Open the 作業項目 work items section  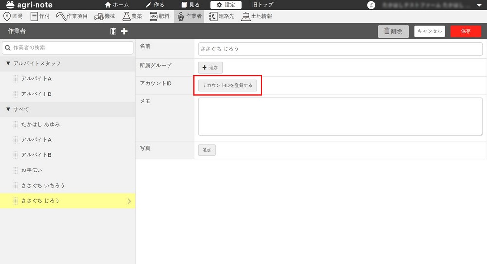tap(72, 16)
